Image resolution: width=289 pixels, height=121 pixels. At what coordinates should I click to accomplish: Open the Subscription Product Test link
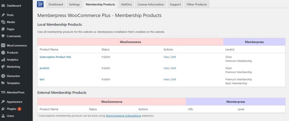pos(55,57)
